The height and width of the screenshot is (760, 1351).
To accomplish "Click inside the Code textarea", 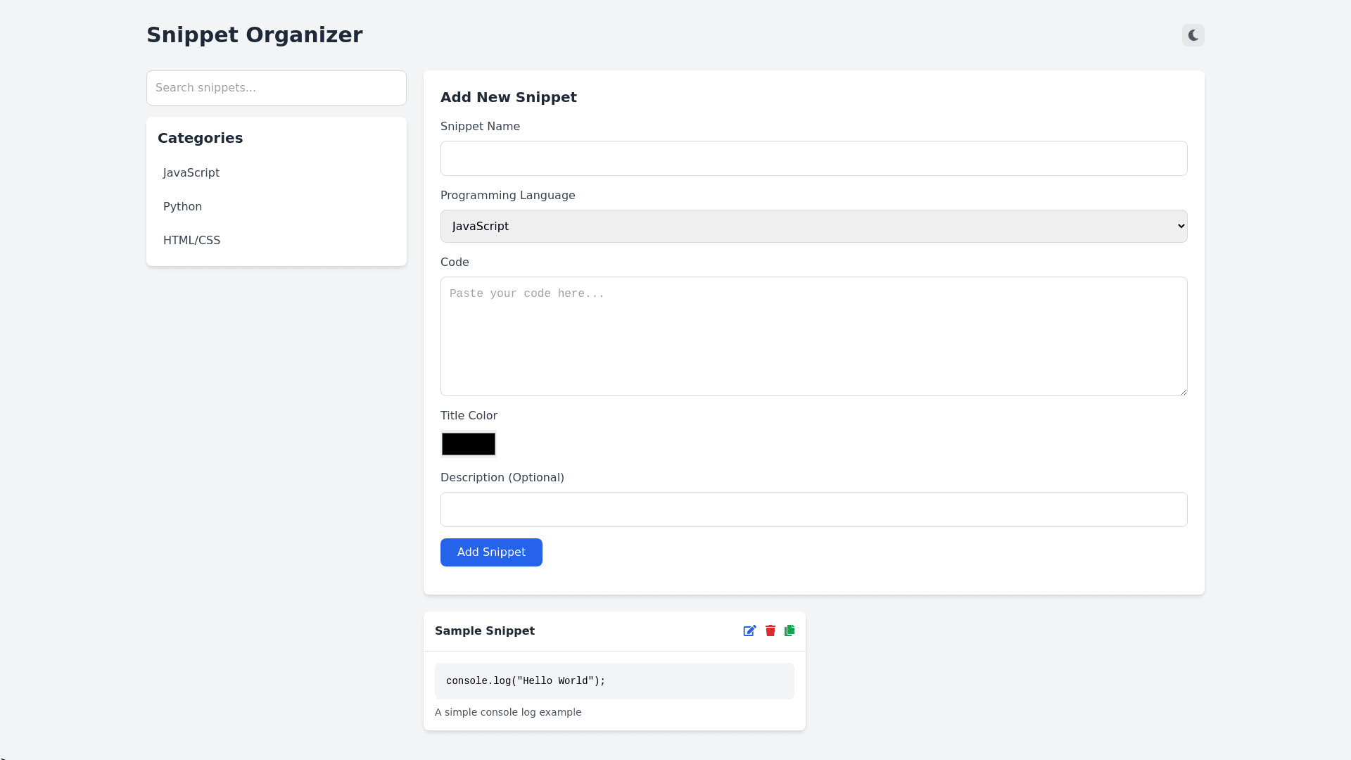I will point(813,336).
